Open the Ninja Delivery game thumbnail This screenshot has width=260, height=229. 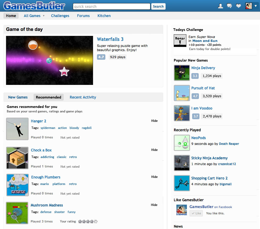182,73
